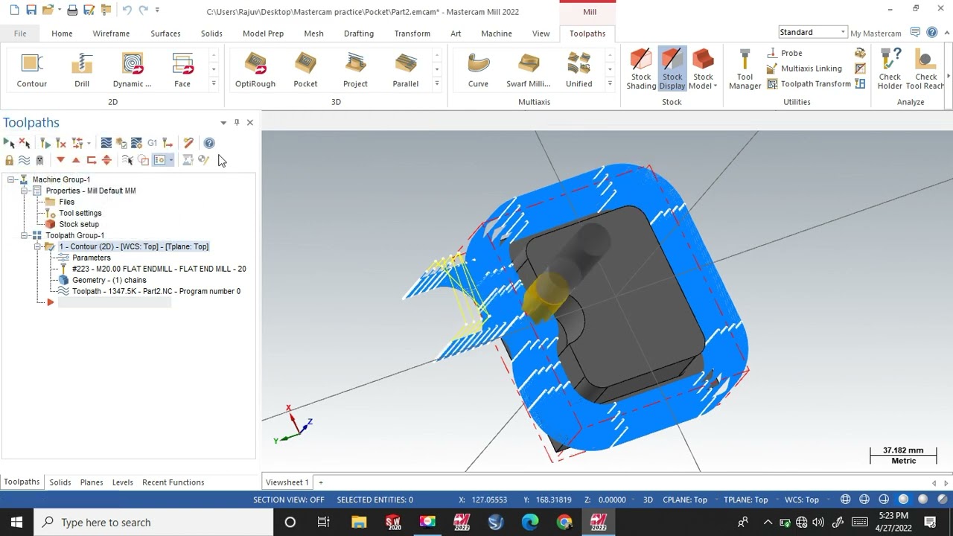This screenshot has width=953, height=536.
Task: Collapse the Properties - Mill Default MM node
Action: pyautogui.click(x=24, y=191)
